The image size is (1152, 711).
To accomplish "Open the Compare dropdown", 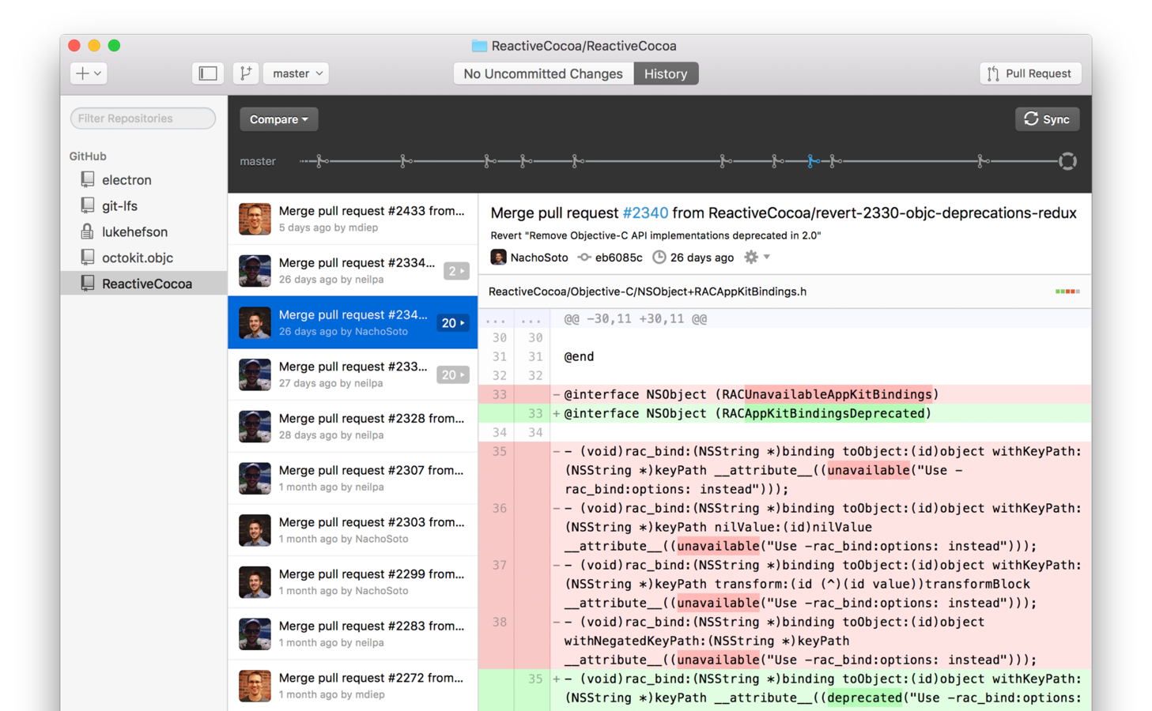I will [279, 119].
